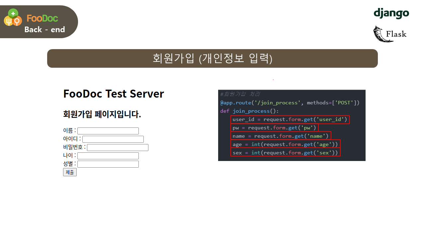Click the '나이 :' form label

69,155
